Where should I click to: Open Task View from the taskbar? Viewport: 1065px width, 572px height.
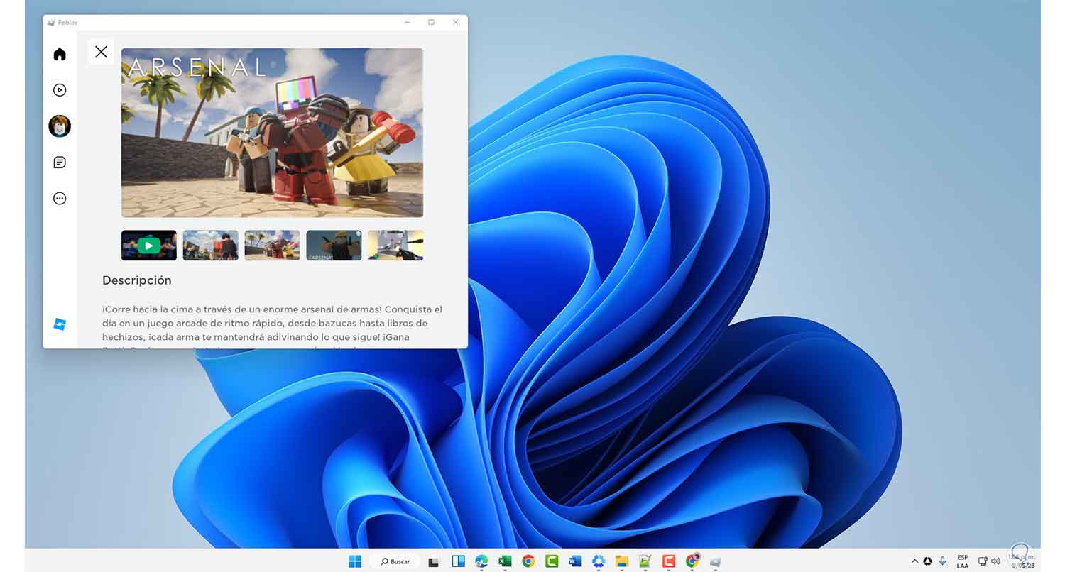[x=435, y=561]
